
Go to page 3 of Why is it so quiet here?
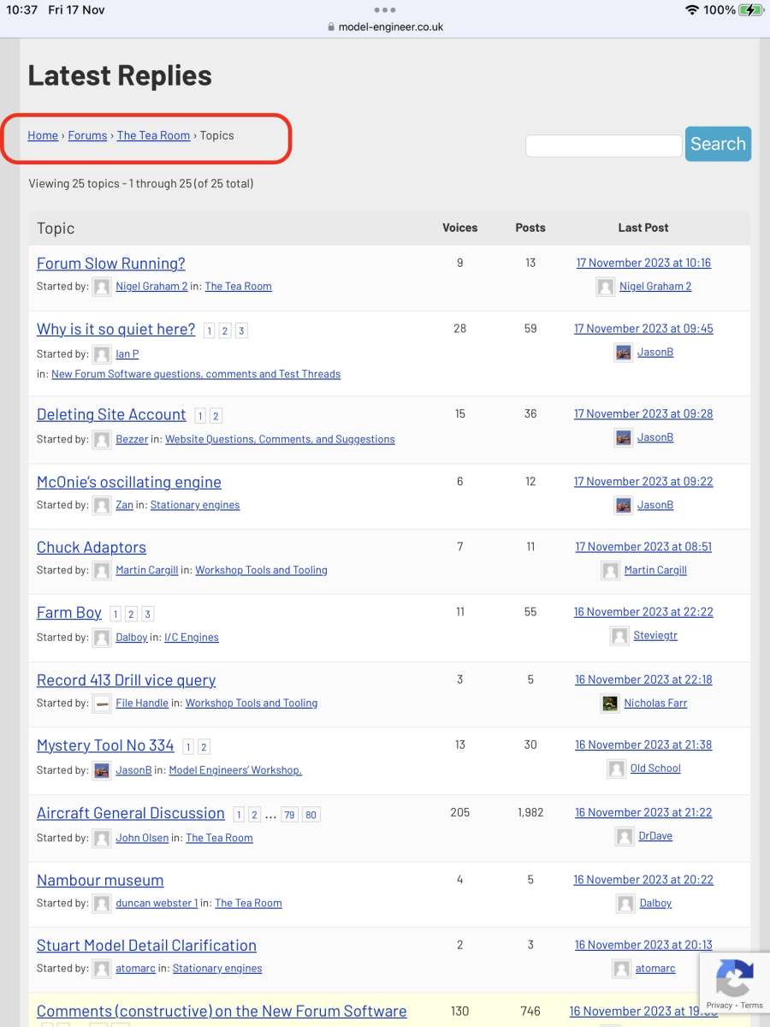241,331
